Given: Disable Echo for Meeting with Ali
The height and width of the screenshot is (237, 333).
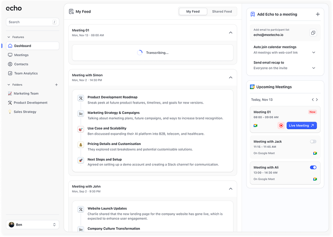Looking at the screenshot, I should click(313, 167).
